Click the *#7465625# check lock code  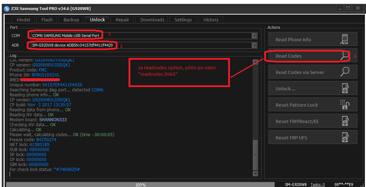66,169
